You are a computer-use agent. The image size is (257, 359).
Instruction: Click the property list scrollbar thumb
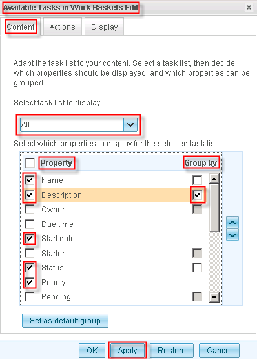tap(214, 208)
